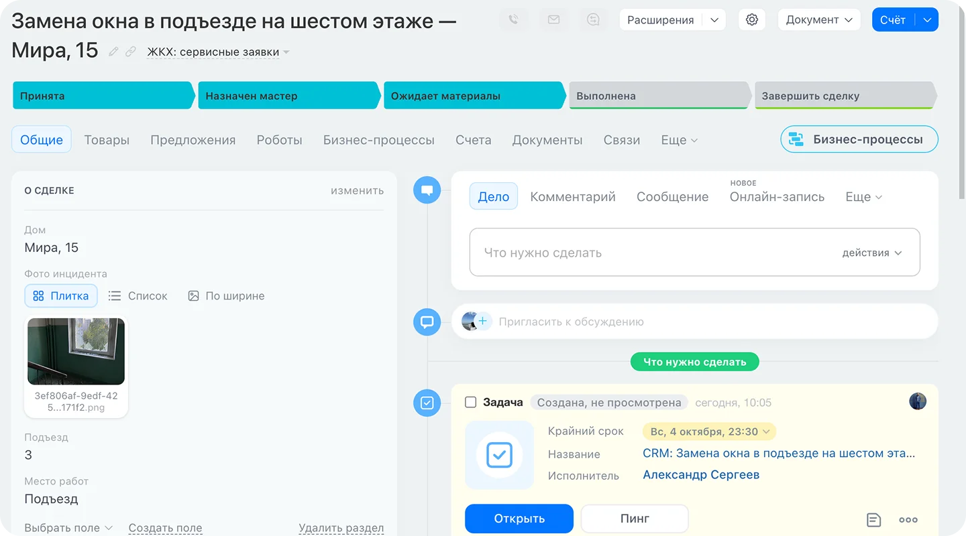Screen dimensions: 966x536
Task: Open the действия dropdown in the activity field
Action: click(872, 253)
